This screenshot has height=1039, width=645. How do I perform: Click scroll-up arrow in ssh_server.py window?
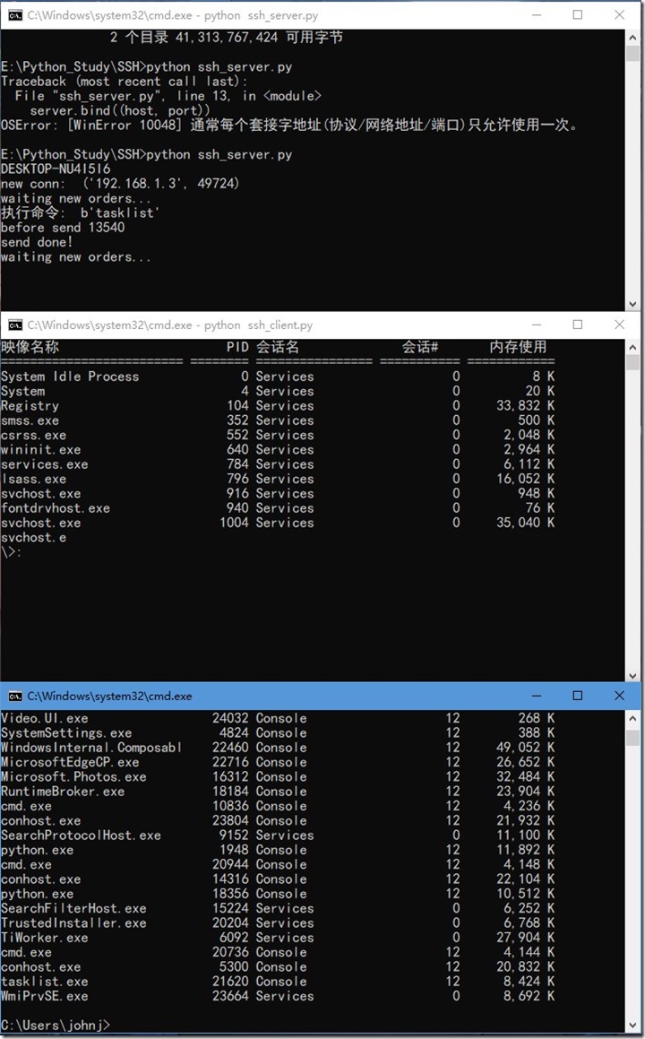tap(632, 37)
